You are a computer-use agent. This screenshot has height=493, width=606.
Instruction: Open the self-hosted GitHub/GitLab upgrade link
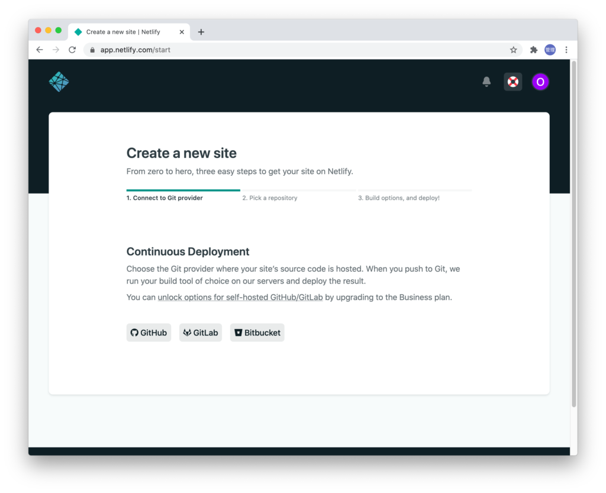240,297
